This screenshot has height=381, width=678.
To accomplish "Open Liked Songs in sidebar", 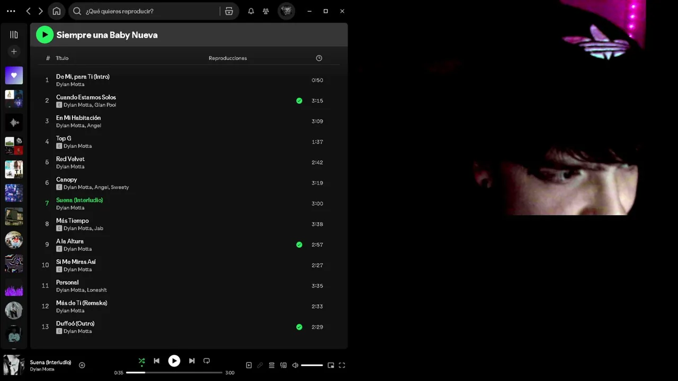I will pos(14,75).
